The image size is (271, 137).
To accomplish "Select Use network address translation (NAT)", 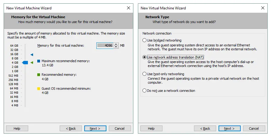I will point(144,57).
